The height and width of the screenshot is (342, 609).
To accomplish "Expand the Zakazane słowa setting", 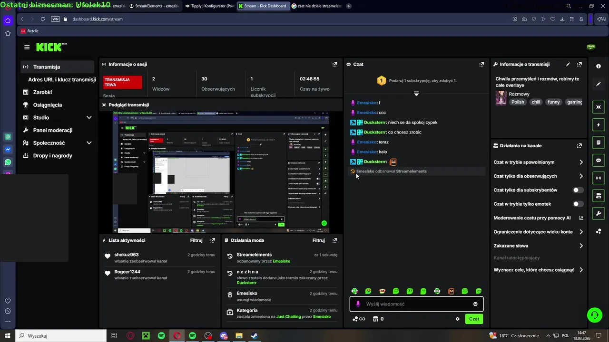I will pos(538,246).
